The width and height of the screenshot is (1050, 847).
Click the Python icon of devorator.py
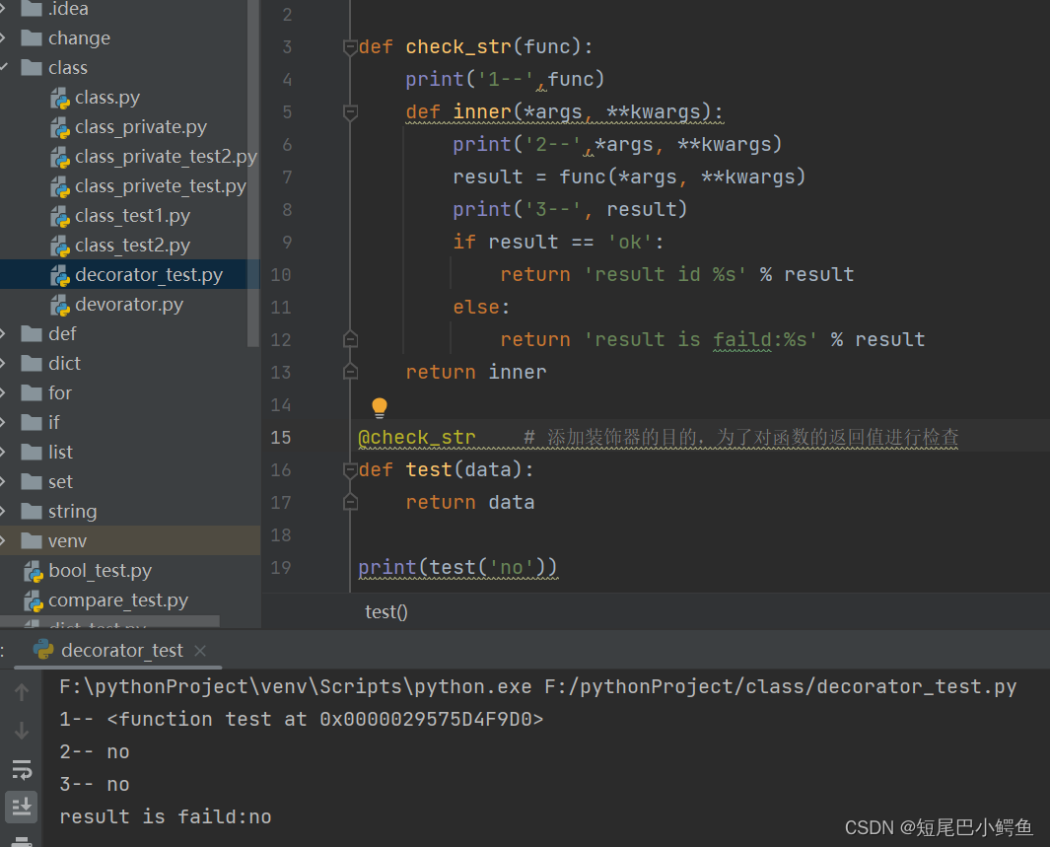click(59, 305)
